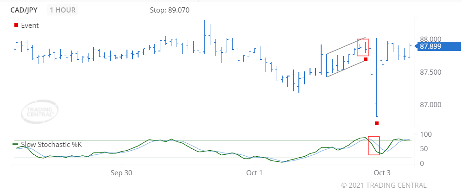This screenshot has height=191, width=462.
Task: Click the 88.000 price axis label
Action: [430, 39]
